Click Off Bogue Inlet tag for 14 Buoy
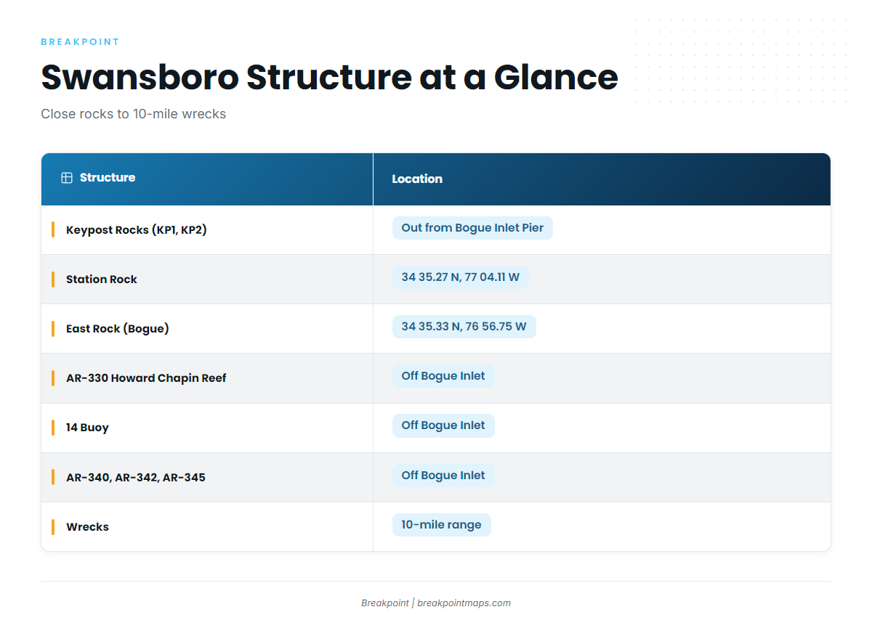The width and height of the screenshot is (872, 628). [x=443, y=425]
